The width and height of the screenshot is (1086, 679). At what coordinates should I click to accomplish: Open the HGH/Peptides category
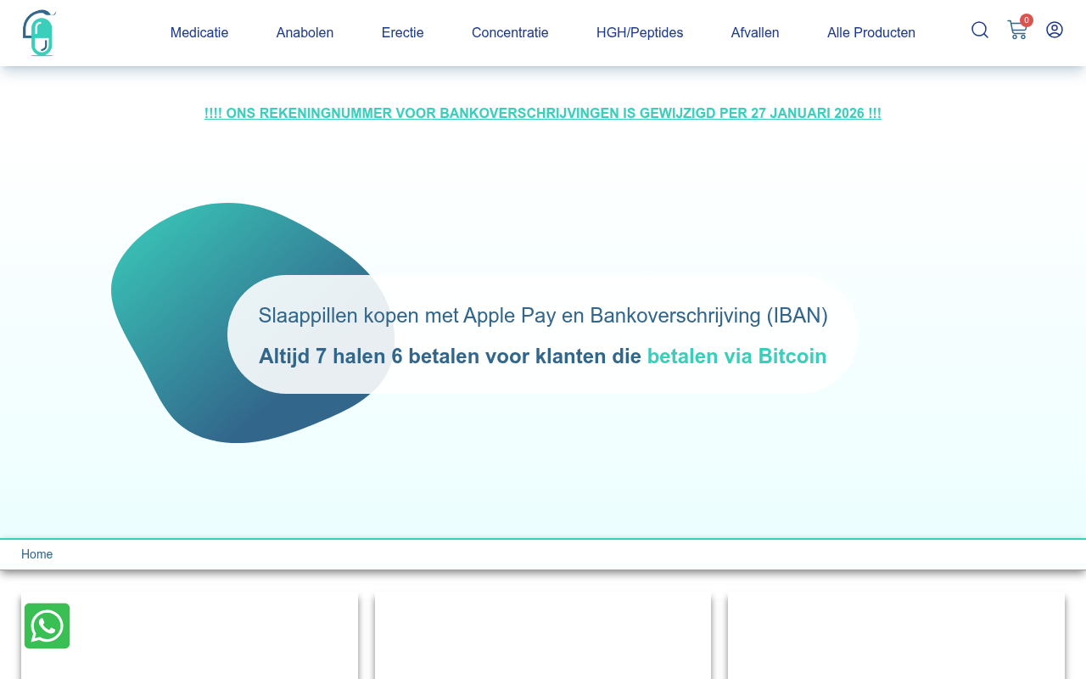click(640, 33)
